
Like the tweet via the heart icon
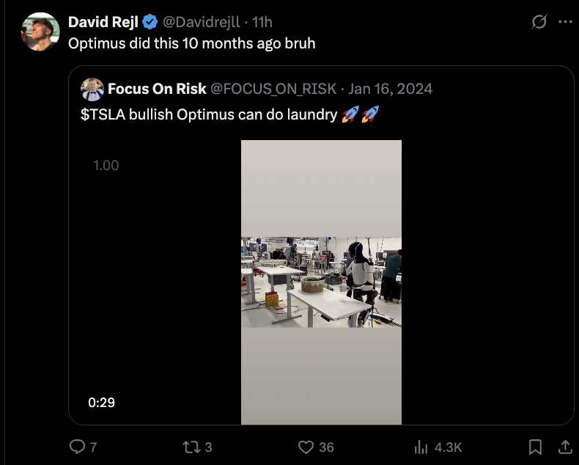click(x=306, y=447)
